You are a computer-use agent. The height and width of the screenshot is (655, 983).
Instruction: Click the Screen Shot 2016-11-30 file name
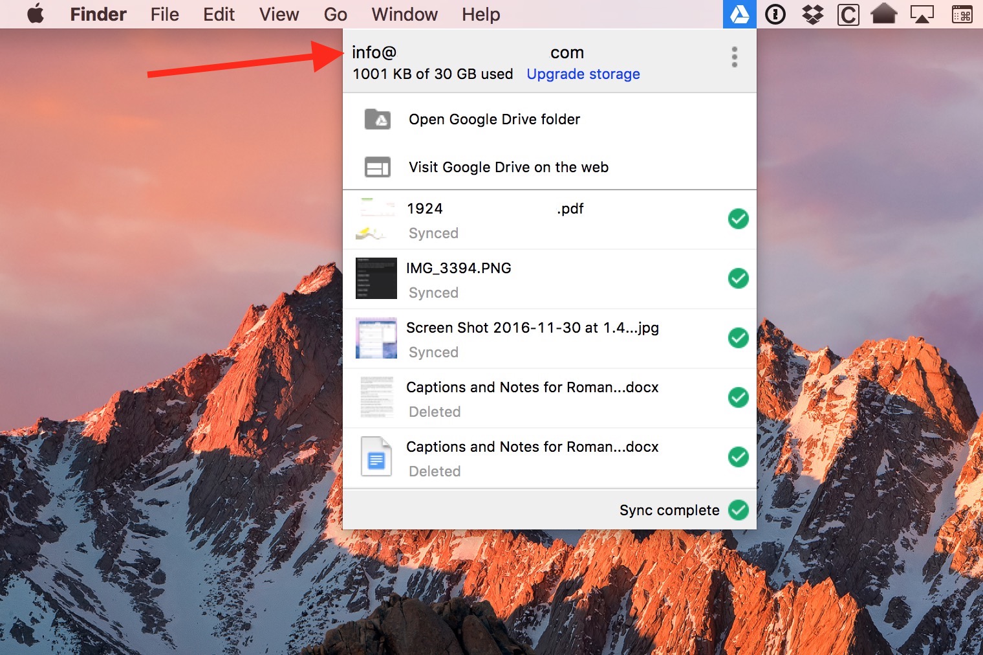(x=532, y=327)
